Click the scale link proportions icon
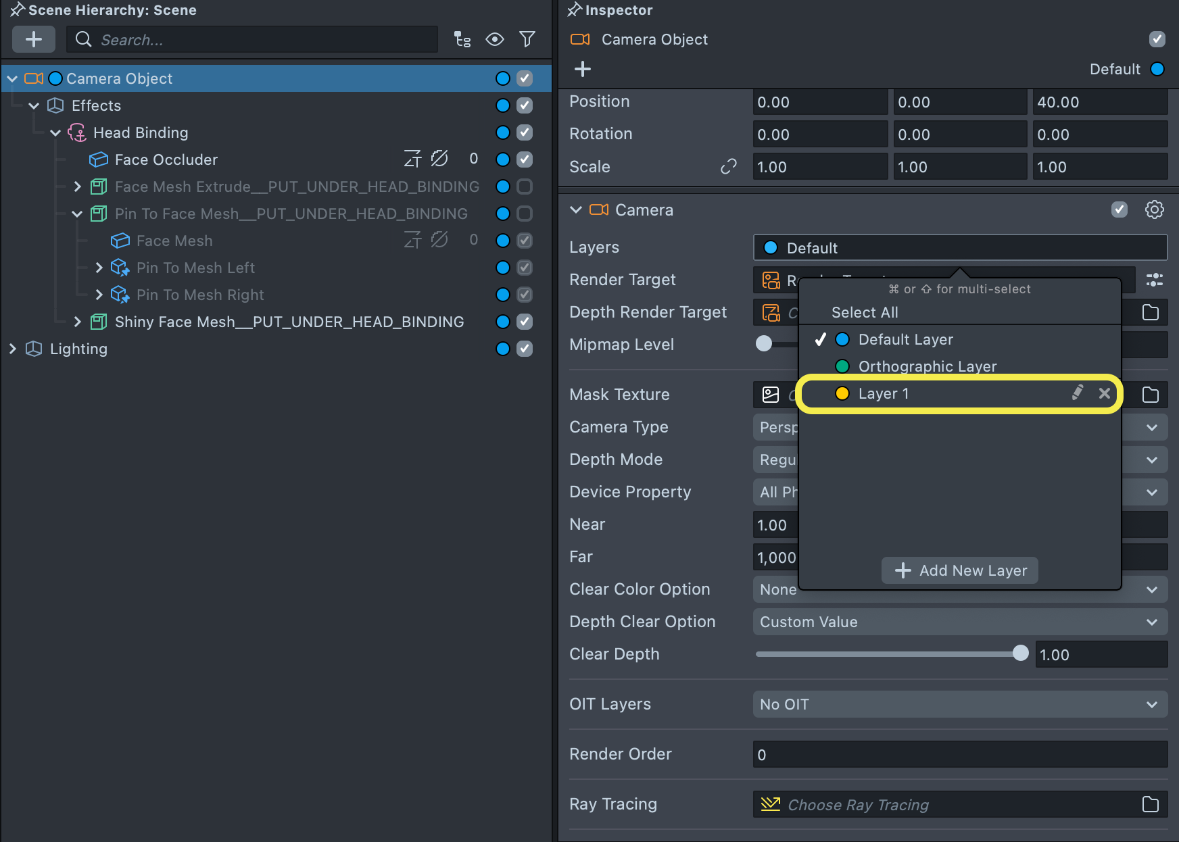 pyautogui.click(x=729, y=167)
